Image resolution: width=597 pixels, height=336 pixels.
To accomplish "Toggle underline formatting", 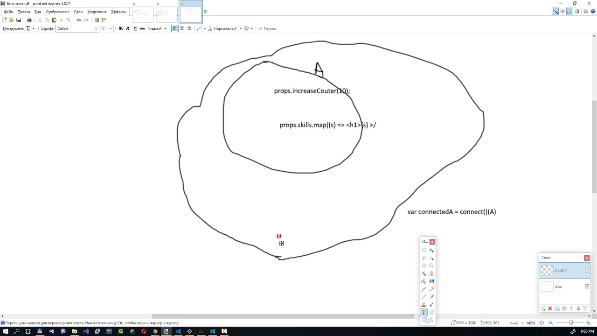I will click(135, 28).
